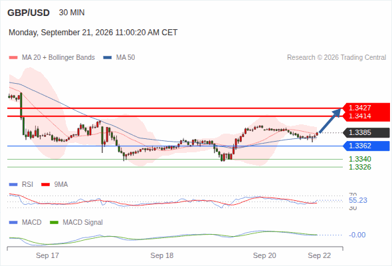The height and width of the screenshot is (266, 392).
Task: Click the RSI legend swatch
Action: click(13, 185)
